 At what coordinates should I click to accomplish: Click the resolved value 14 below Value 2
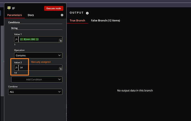(16, 73)
